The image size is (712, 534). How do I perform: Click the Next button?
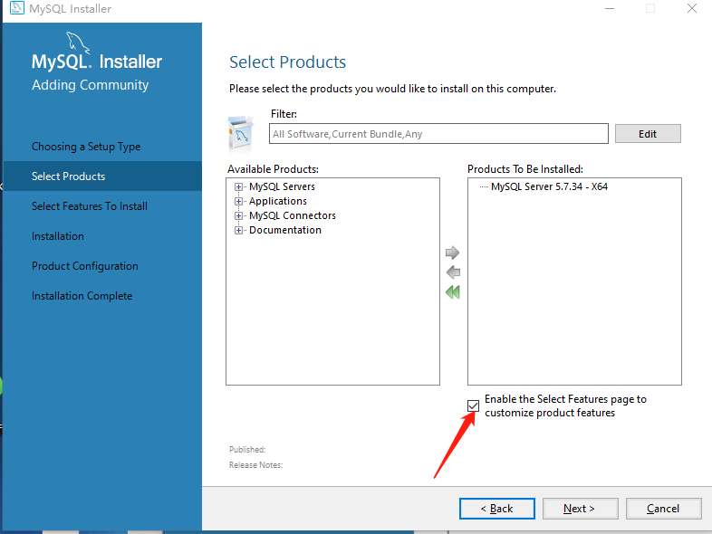click(x=580, y=509)
